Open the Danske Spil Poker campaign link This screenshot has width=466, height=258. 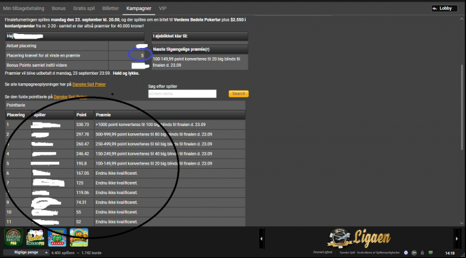coord(89,85)
